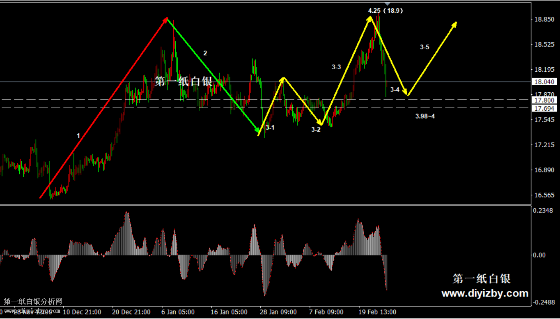The height and width of the screenshot is (319, 560).
Task: Click the '第一纸白银分析网' watermark at bottom left
Action: (x=33, y=302)
